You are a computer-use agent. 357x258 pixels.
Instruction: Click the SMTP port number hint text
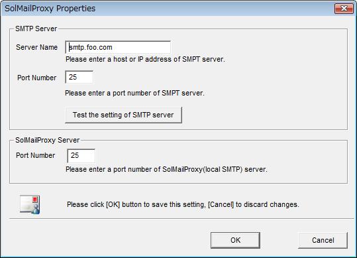tap(135, 93)
